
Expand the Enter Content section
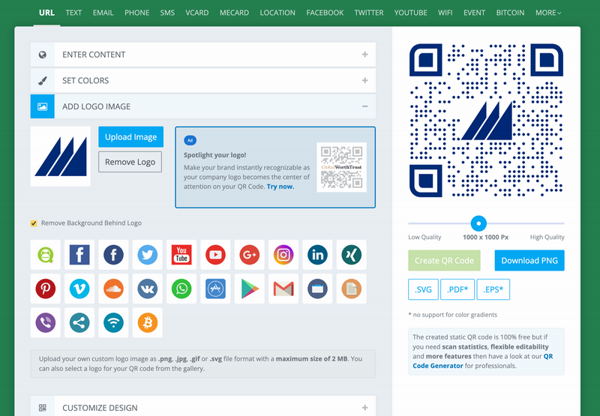tap(202, 55)
